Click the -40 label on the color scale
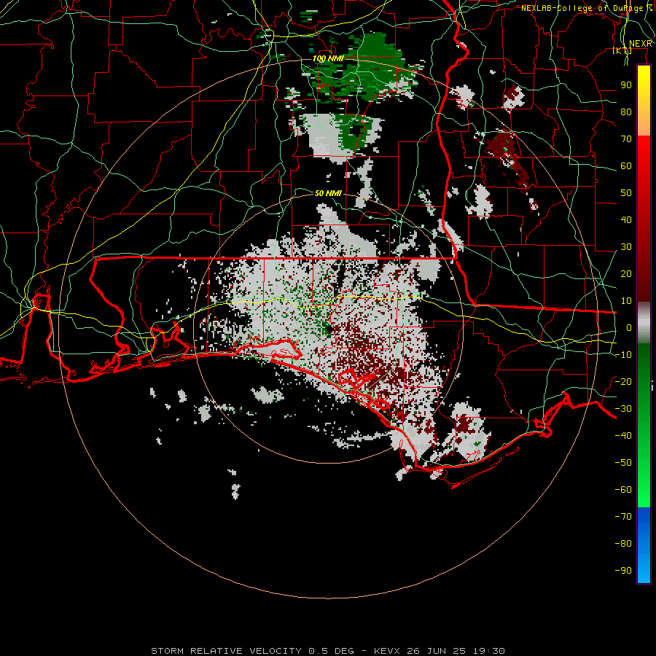 623,436
